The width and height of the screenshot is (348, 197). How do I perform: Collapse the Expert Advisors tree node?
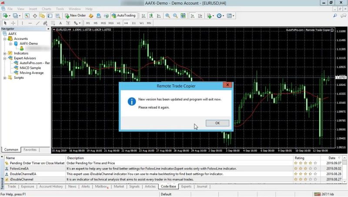point(5,58)
